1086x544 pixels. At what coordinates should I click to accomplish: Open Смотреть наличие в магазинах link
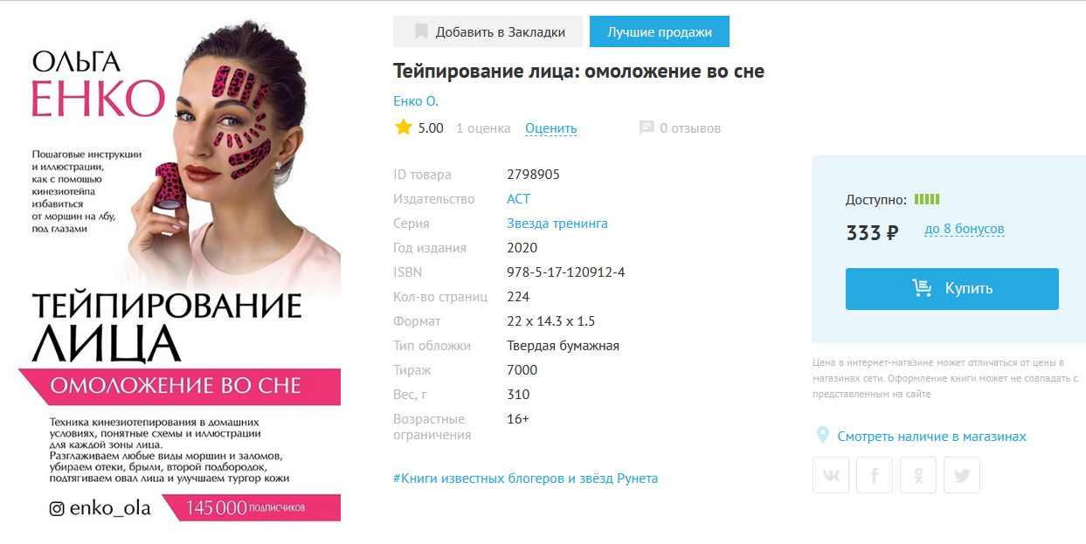(x=931, y=436)
